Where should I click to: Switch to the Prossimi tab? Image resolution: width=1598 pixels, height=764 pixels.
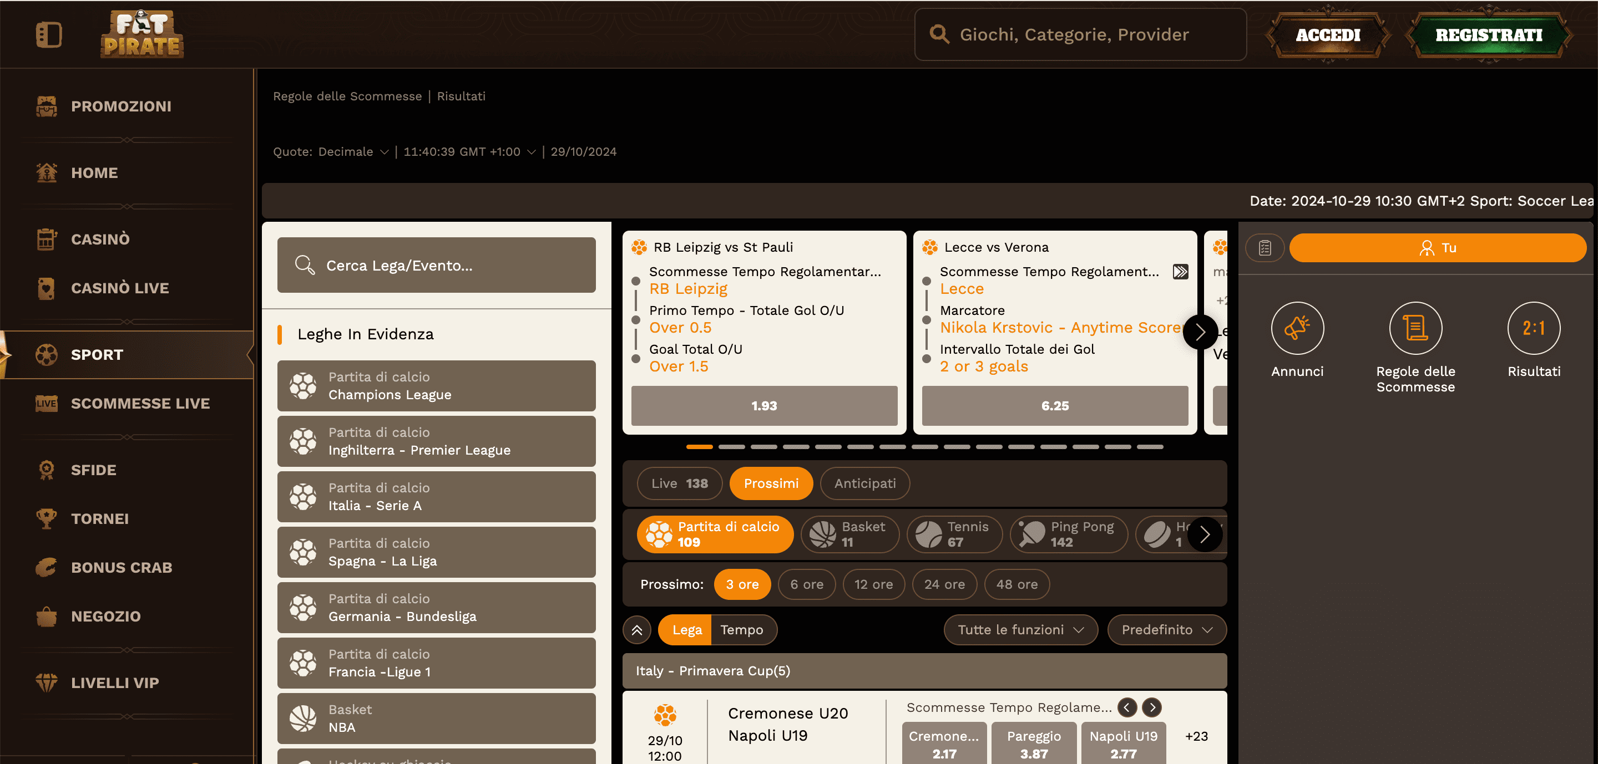click(x=771, y=483)
